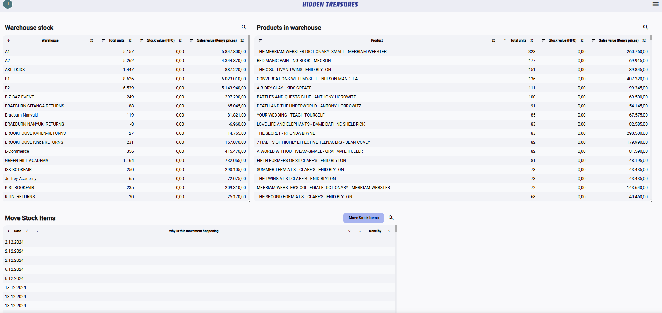Click the user avatar J icon
Screen dimensions: 662x313
(x=8, y=4)
